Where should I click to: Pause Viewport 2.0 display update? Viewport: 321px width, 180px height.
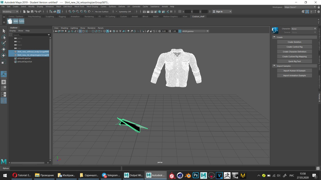171,11
